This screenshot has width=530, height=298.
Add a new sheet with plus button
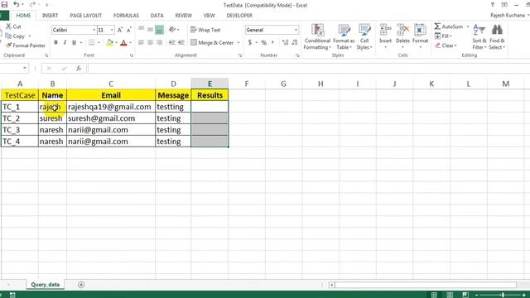coord(81,285)
